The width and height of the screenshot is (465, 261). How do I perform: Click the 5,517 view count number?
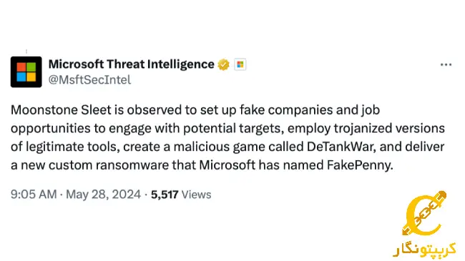tap(165, 194)
